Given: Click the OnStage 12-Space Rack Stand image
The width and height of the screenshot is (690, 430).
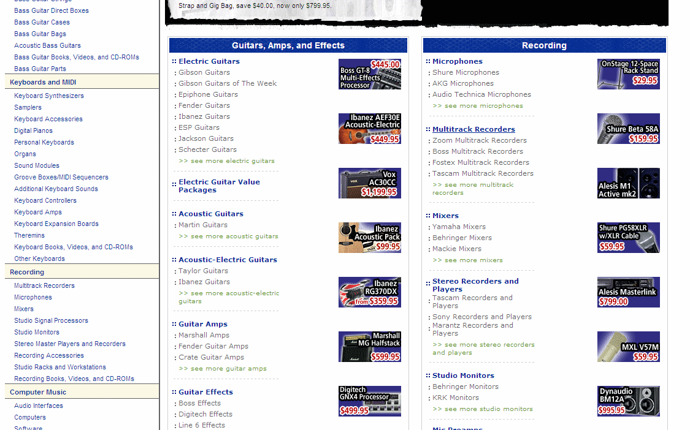Looking at the screenshot, I should tap(628, 74).
